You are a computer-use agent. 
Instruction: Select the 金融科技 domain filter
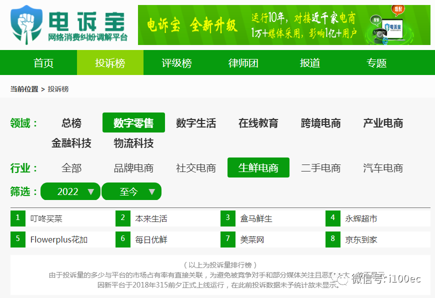(x=71, y=143)
